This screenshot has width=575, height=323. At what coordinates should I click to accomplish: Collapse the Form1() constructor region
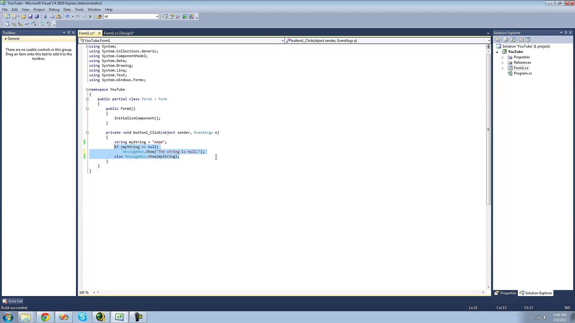(x=87, y=109)
